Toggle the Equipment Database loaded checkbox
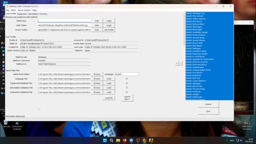 (x=127, y=83)
